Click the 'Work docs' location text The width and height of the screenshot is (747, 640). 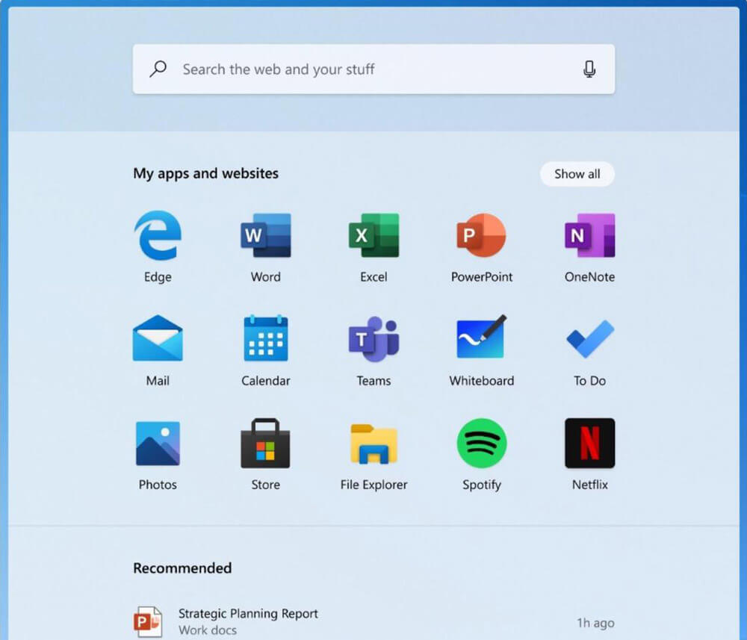click(207, 630)
